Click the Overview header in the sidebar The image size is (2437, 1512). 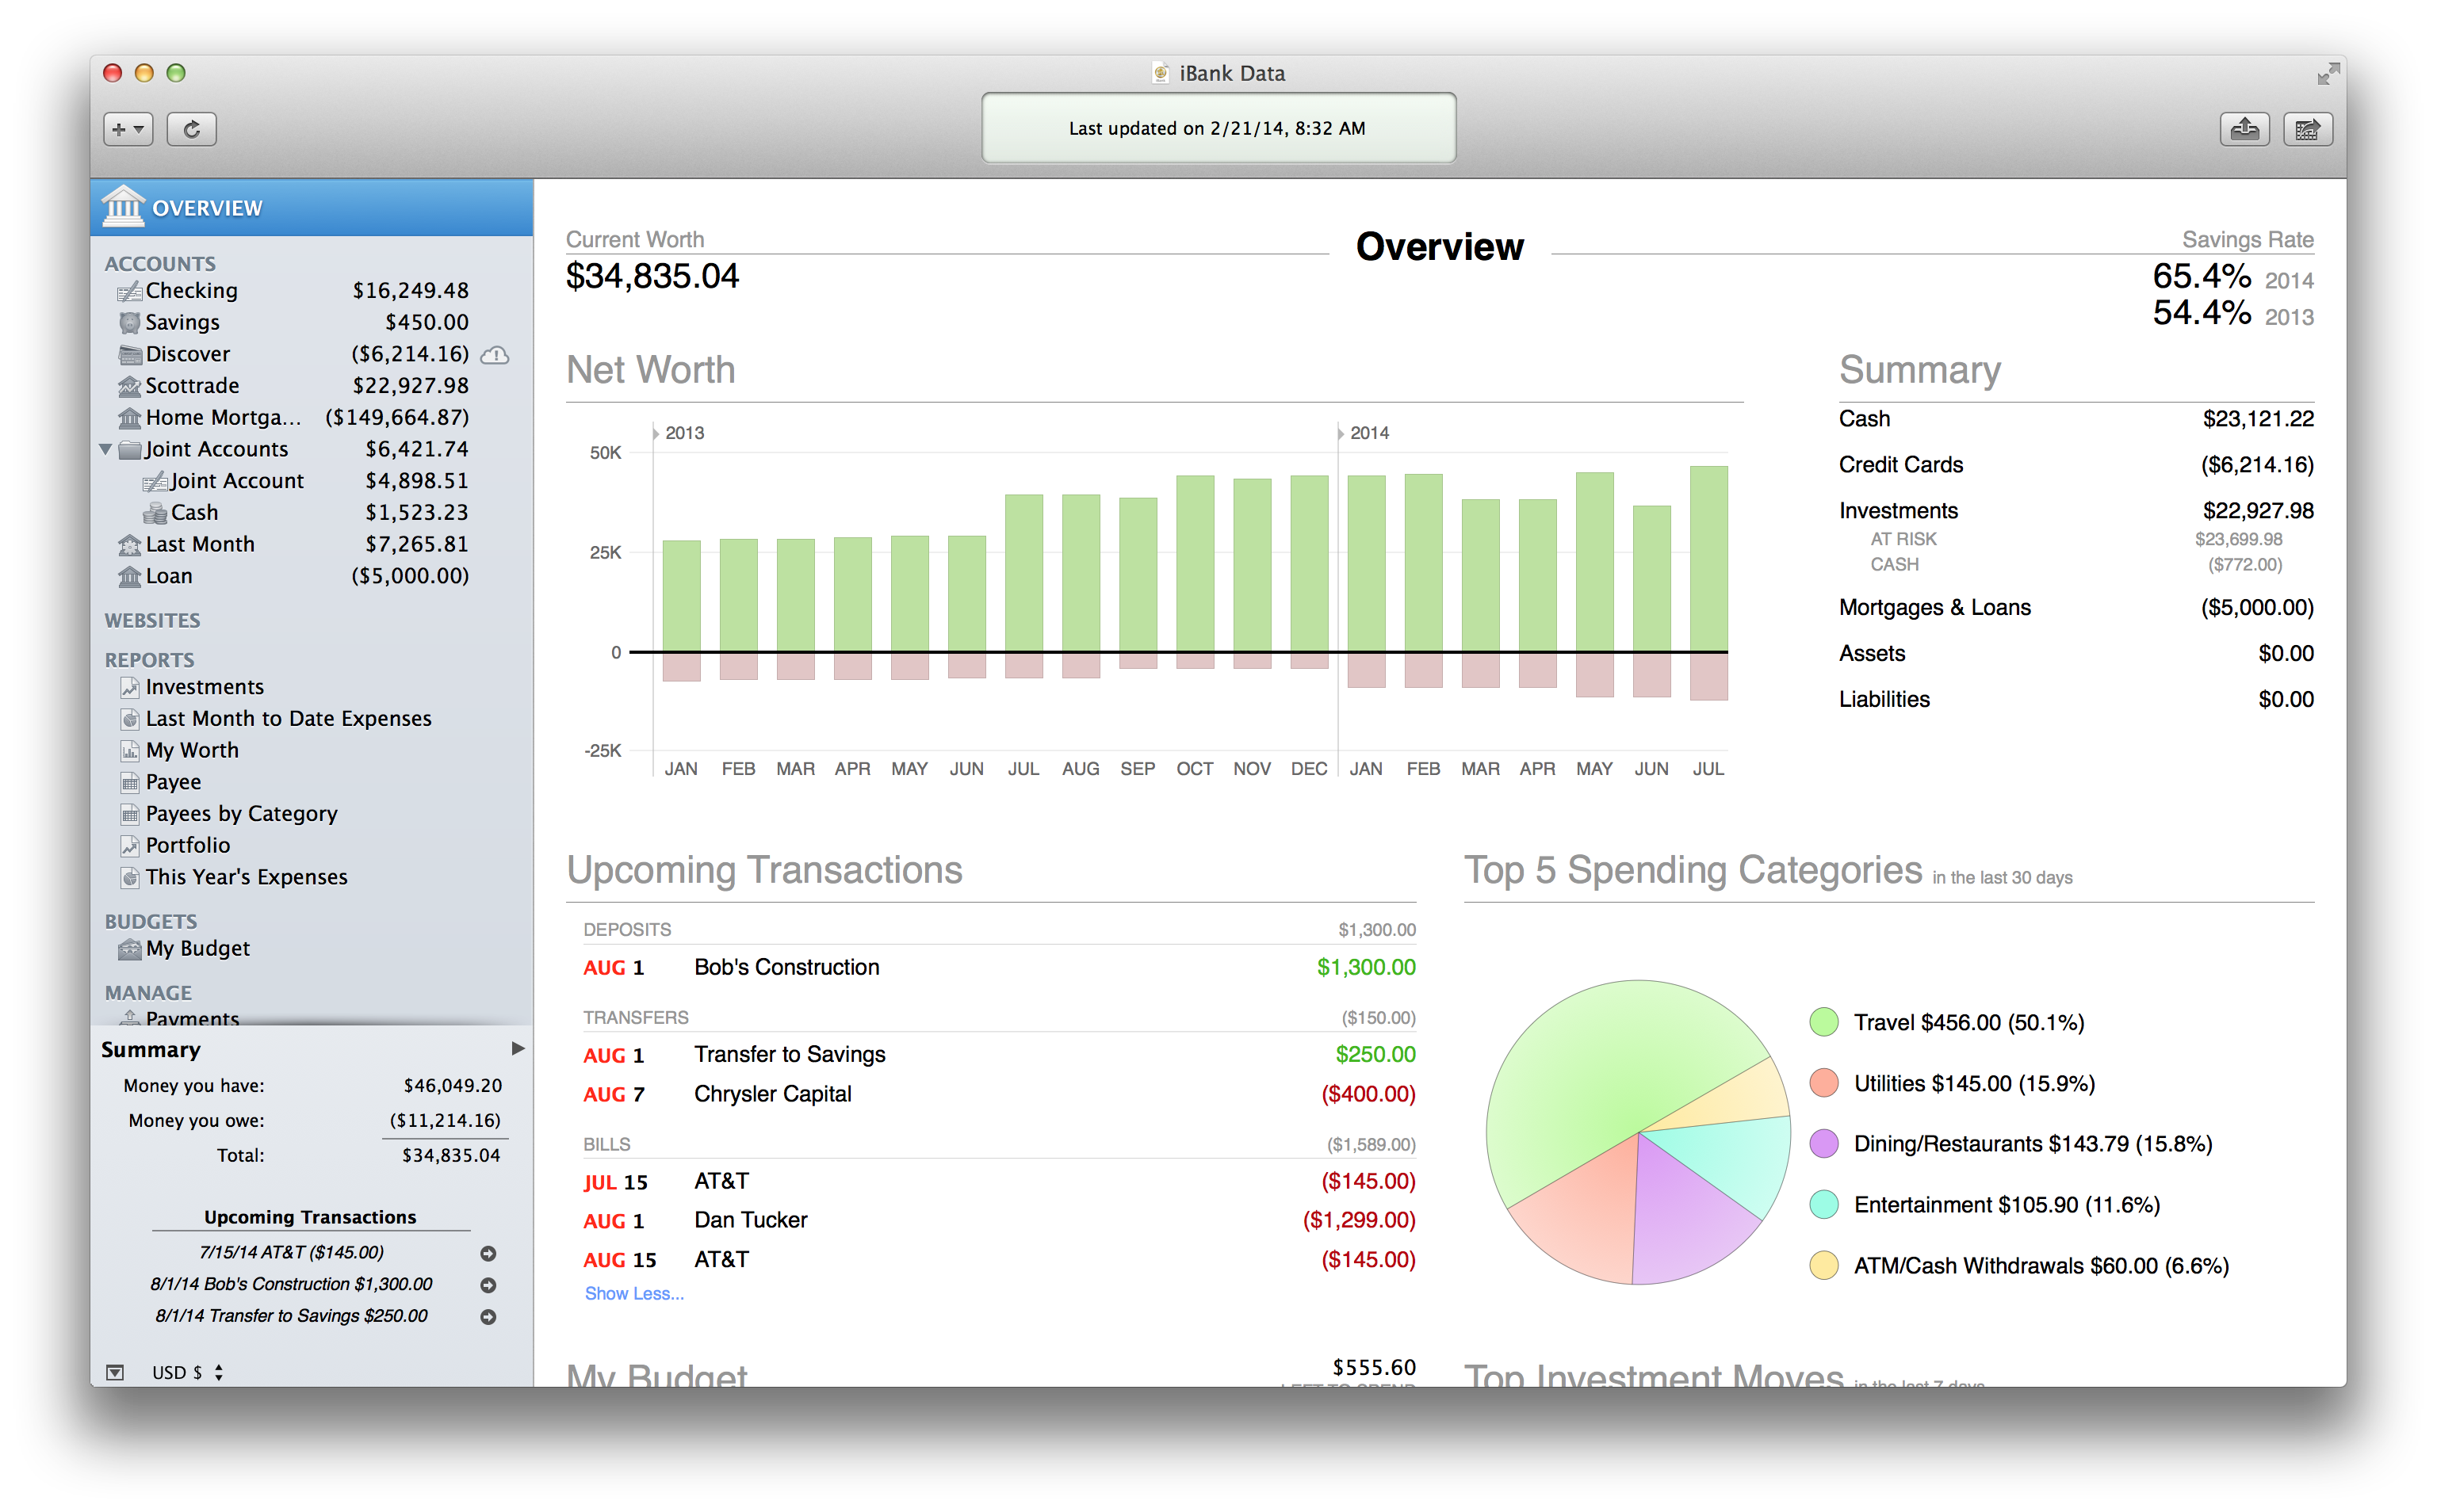(207, 208)
